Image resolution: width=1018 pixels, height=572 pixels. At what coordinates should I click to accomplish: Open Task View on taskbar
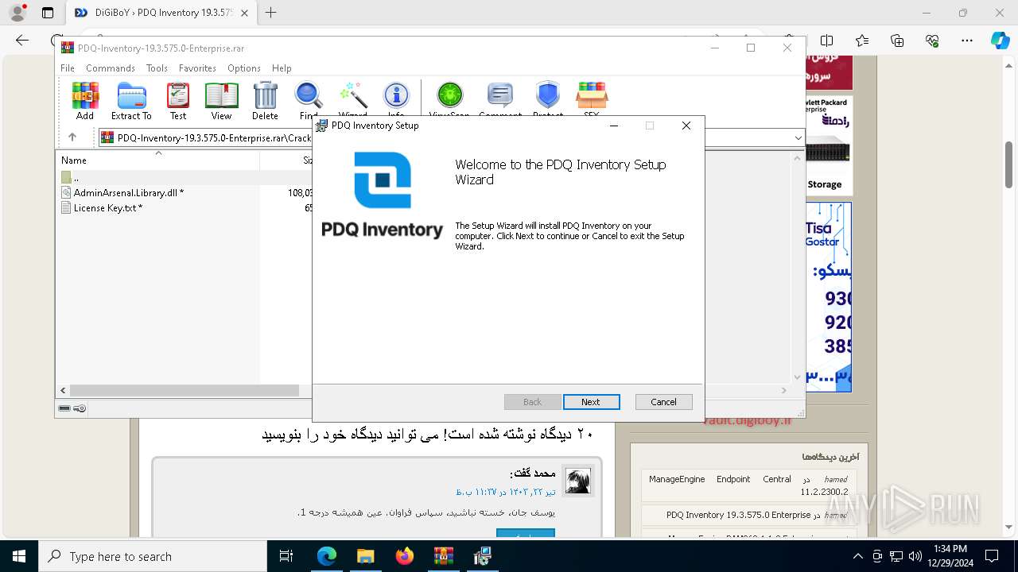coord(287,556)
